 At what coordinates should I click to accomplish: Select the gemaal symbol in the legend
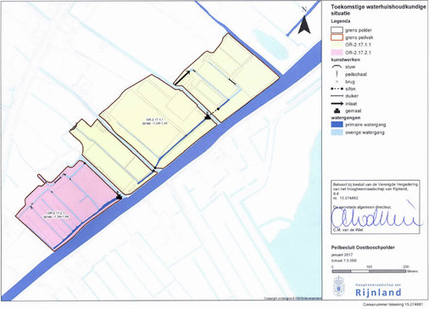[x=337, y=110]
